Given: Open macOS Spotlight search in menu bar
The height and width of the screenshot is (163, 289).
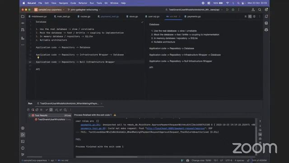Looking at the screenshot, I should click(x=238, y=3).
